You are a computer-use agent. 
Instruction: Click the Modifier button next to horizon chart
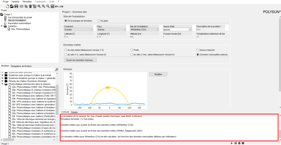tap(158, 74)
